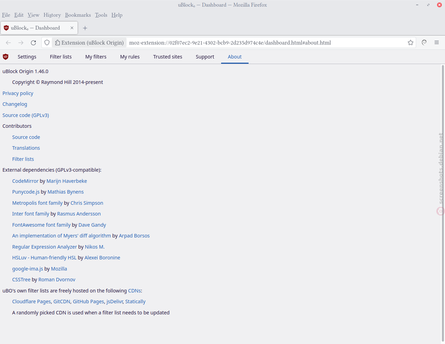Screen dimensions: 445x344
Task: Open the HSLuv - Human-friendly HSL link
Action: pos(44,258)
